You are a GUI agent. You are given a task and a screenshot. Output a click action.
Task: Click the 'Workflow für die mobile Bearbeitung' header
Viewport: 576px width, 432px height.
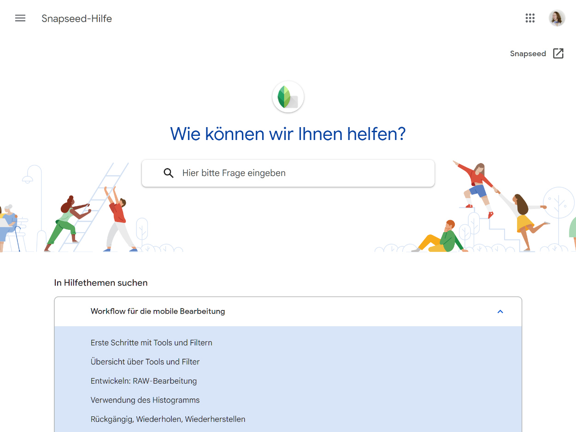[158, 311]
